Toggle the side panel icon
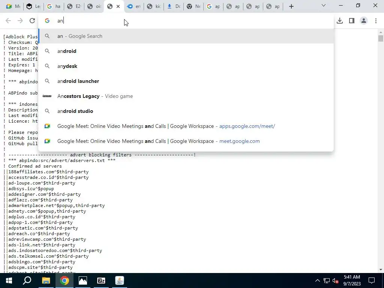 coord(352,21)
